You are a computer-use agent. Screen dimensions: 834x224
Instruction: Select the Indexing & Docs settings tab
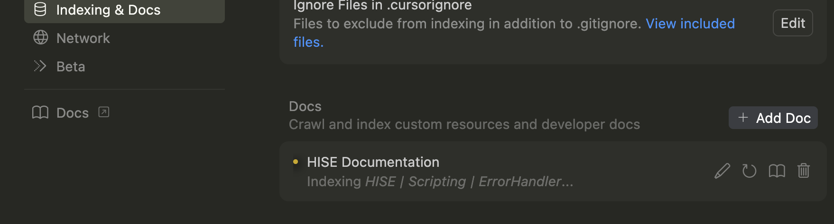(x=108, y=10)
